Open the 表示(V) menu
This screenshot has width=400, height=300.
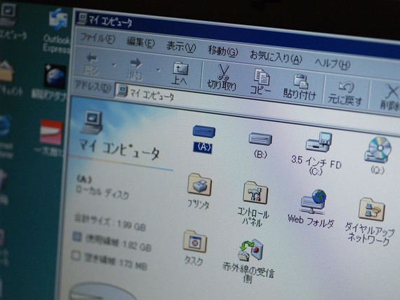[181, 47]
